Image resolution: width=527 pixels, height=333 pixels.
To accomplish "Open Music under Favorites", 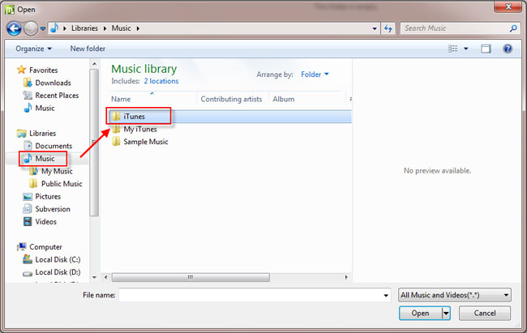I will (45, 108).
